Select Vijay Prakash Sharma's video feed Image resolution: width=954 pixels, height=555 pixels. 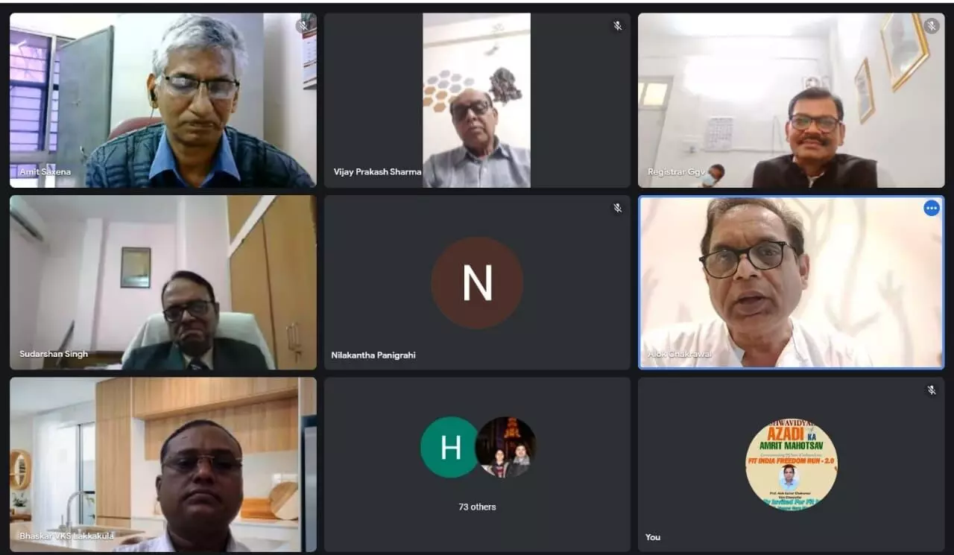pos(477,100)
